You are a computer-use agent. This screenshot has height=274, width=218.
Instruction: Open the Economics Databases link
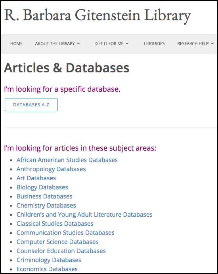coord(47,269)
